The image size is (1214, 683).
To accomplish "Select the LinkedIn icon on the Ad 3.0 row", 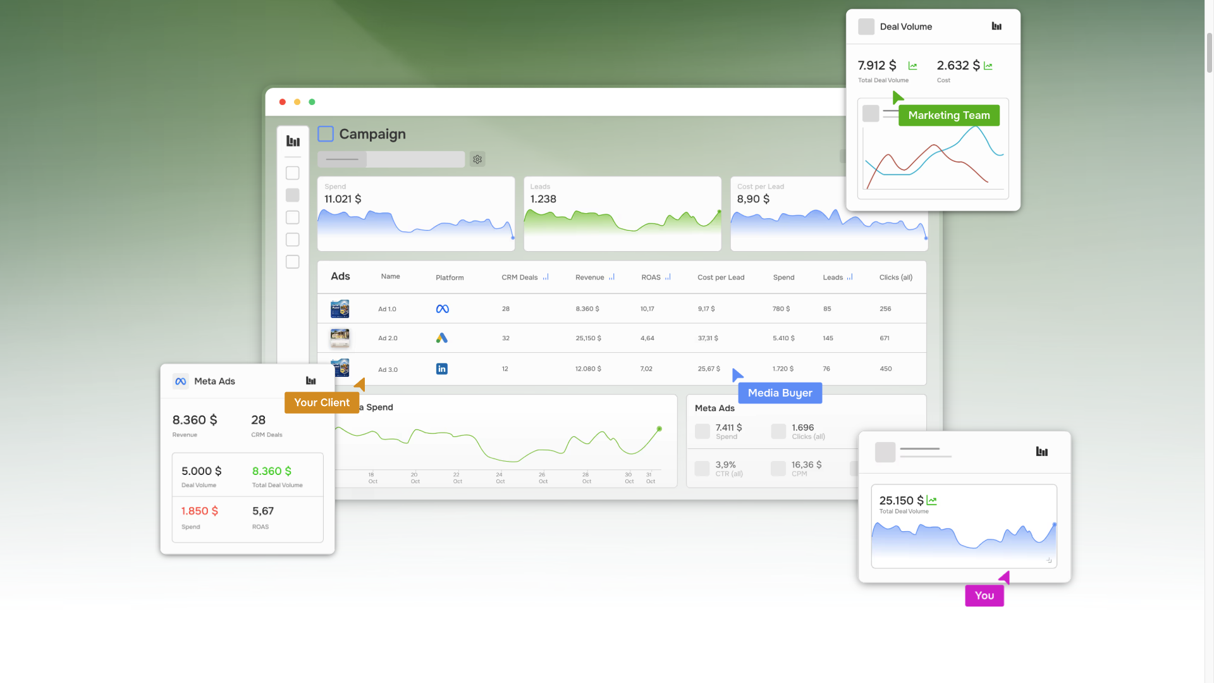I will (x=442, y=369).
